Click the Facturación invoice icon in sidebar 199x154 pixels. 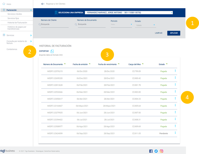[x=4, y=10]
